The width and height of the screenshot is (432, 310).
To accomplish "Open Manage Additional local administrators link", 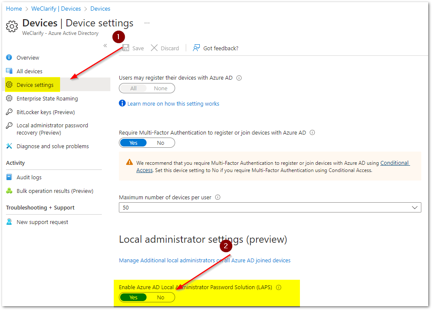I will 204,260.
